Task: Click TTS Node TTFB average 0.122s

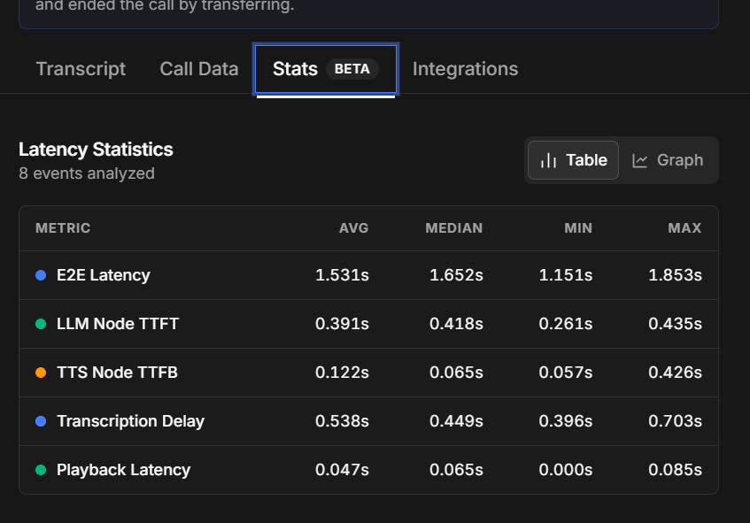Action: [342, 373]
